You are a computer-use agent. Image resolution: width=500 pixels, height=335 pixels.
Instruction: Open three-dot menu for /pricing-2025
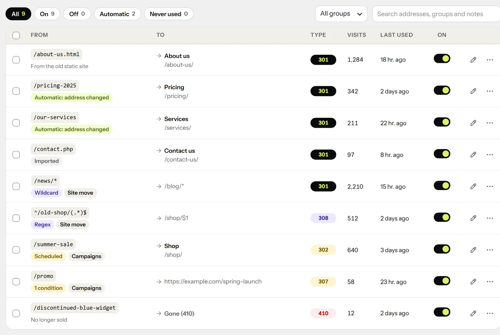pos(490,91)
